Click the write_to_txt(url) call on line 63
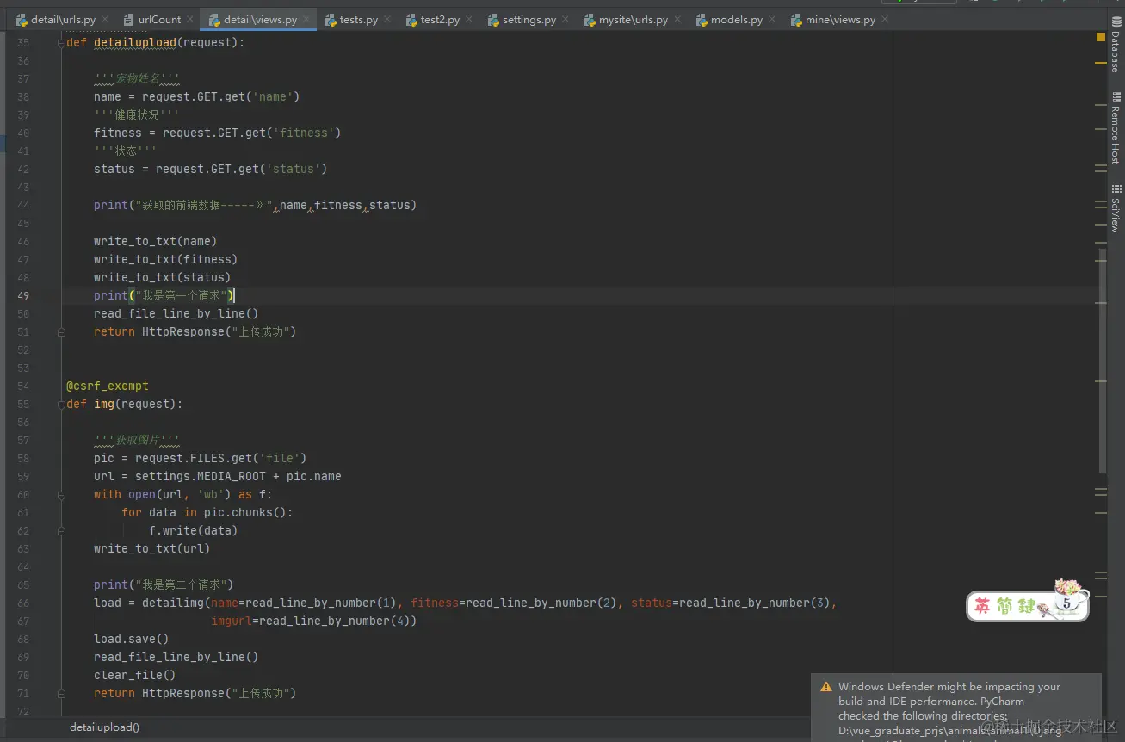1125x742 pixels. (x=151, y=548)
